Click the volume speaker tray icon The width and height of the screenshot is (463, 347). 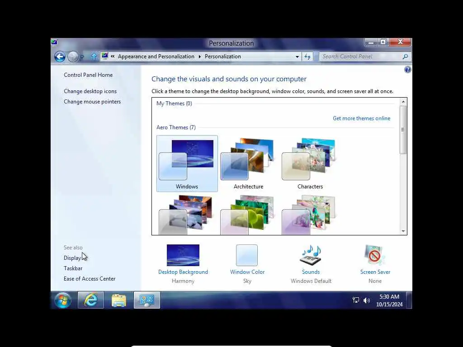(366, 300)
